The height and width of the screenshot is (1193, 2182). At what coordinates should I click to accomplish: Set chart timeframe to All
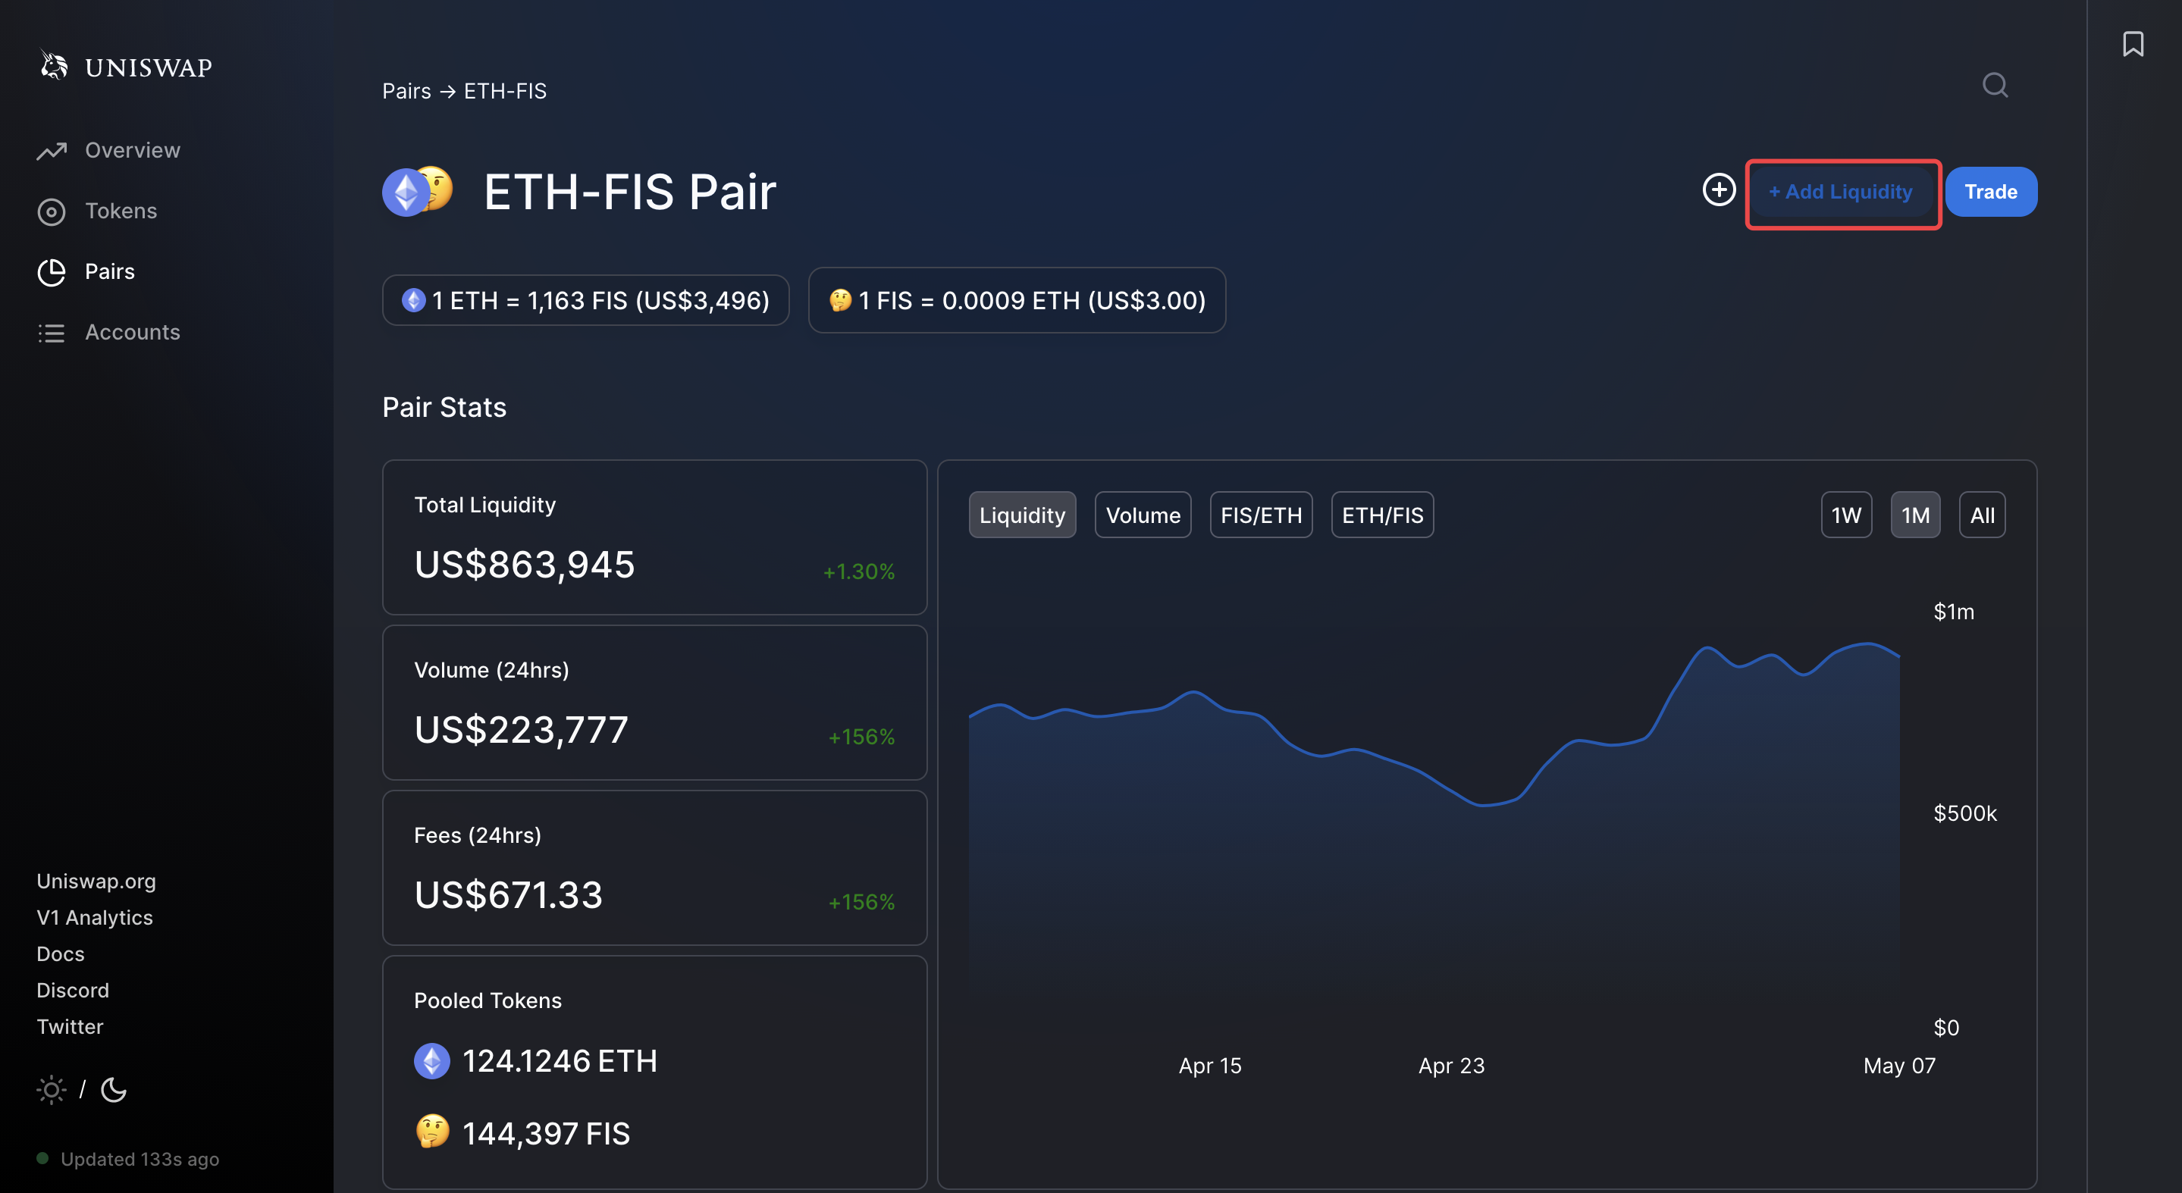coord(1982,515)
